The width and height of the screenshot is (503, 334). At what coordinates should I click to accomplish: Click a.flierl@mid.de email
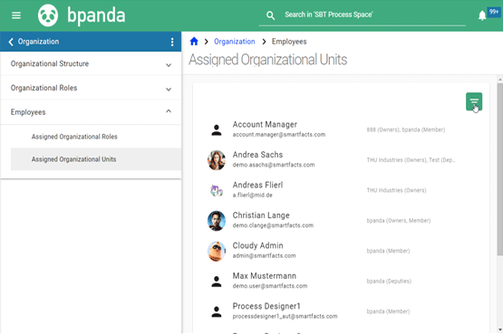(253, 195)
